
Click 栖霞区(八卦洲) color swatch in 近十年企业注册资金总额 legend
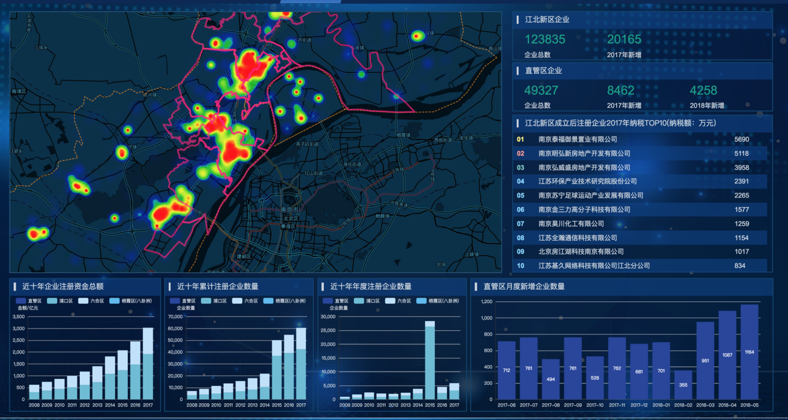114,301
